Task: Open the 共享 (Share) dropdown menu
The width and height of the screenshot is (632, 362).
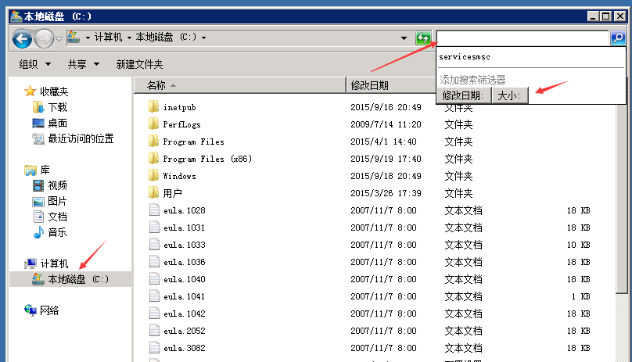Action: (x=83, y=64)
